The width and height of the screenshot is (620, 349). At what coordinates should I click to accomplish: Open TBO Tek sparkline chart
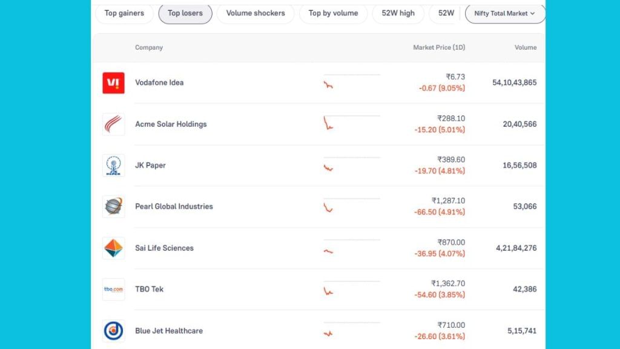point(352,288)
